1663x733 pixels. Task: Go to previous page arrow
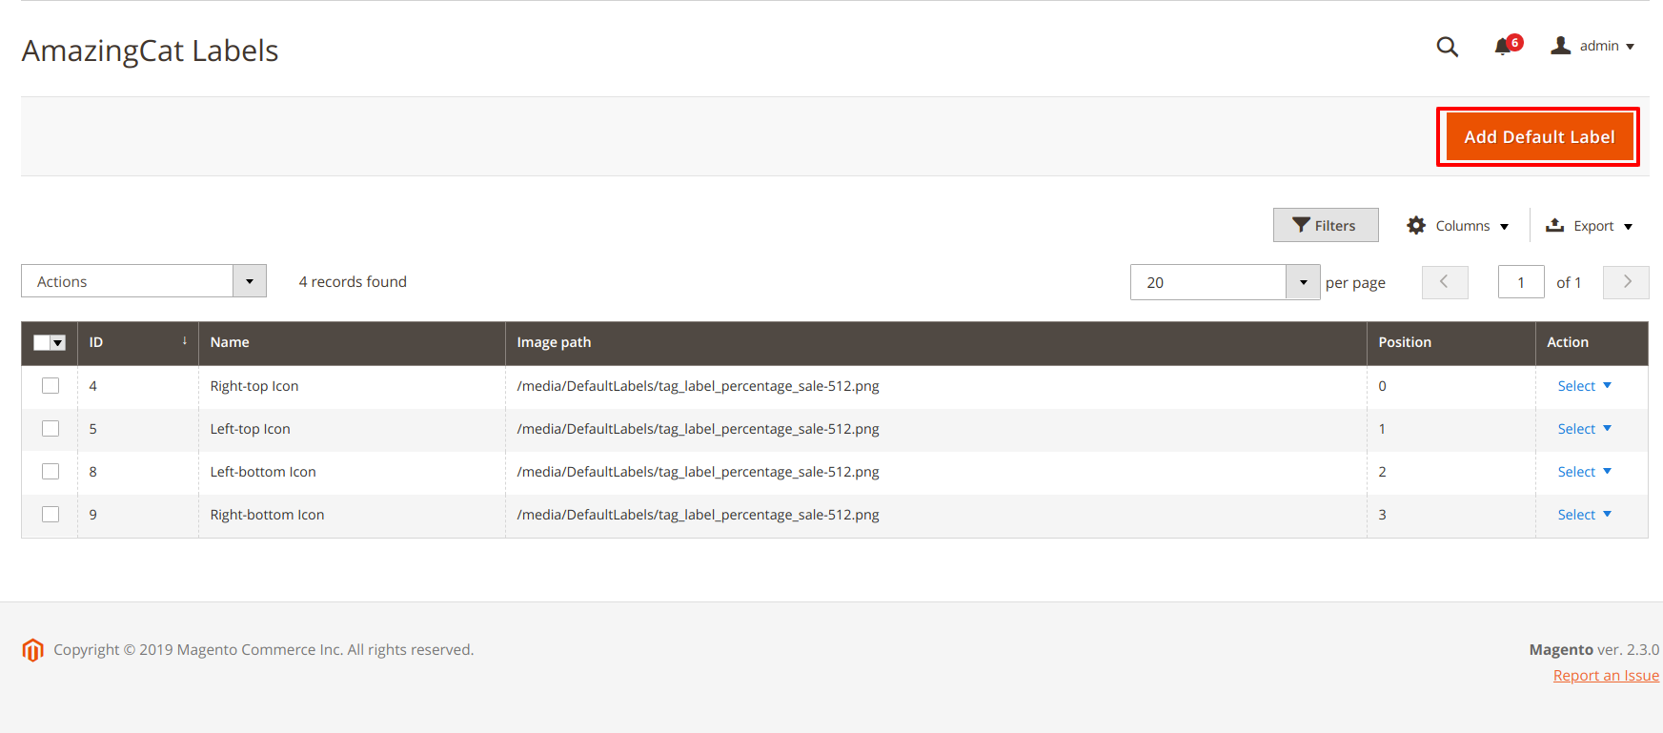click(1445, 282)
